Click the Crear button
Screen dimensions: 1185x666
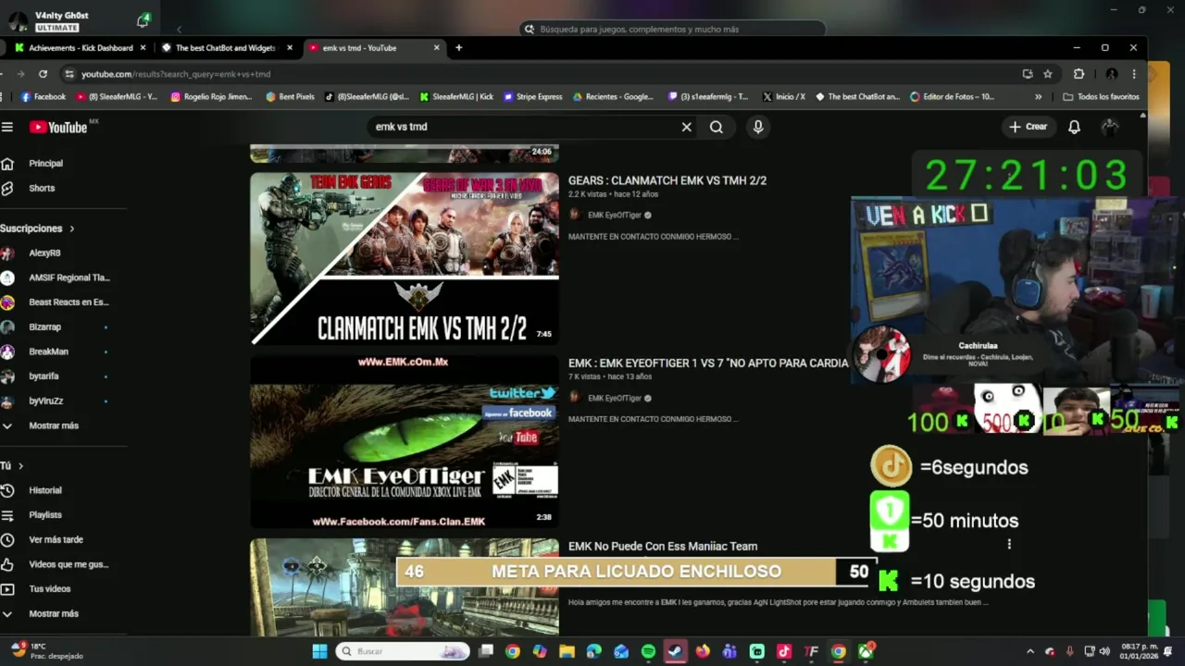pyautogui.click(x=1029, y=127)
